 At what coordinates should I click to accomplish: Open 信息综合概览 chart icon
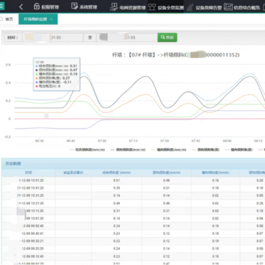228,7
